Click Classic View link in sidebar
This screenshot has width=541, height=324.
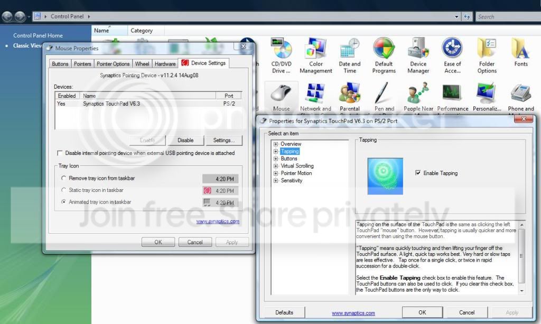pos(27,45)
